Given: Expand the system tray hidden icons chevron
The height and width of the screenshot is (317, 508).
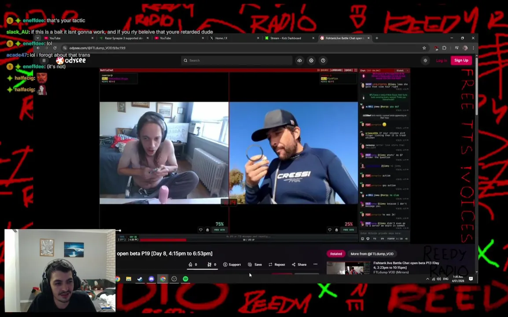Looking at the screenshot, I should point(427,279).
